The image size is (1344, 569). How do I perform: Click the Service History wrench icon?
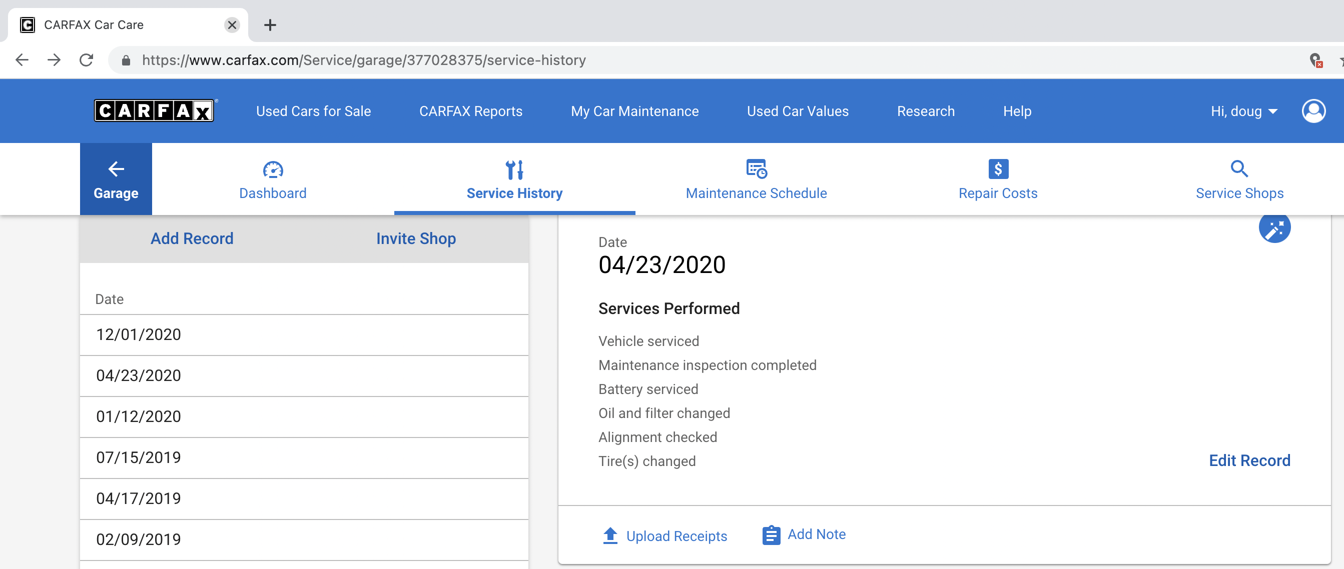pos(514,169)
